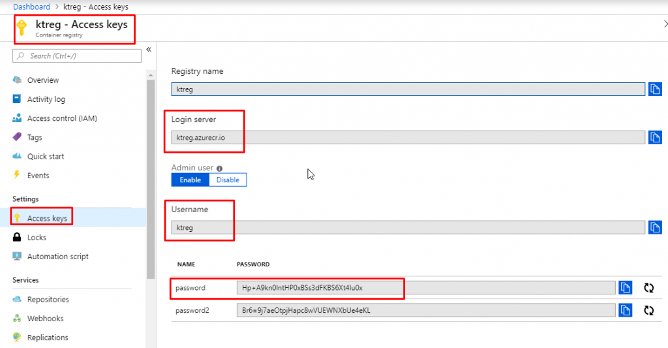Copy the Registry name value

click(655, 89)
